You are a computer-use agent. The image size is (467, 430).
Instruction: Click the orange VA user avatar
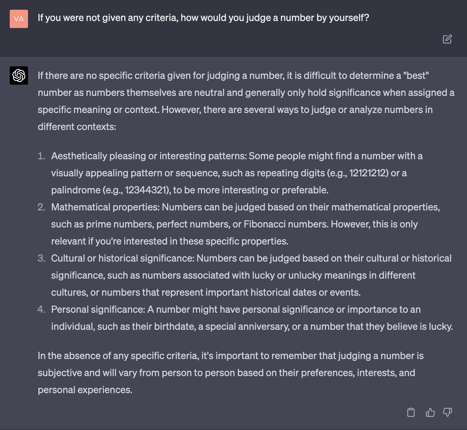[19, 19]
